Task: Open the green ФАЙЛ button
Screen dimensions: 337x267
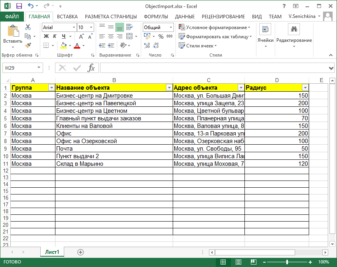Action: [x=12, y=16]
